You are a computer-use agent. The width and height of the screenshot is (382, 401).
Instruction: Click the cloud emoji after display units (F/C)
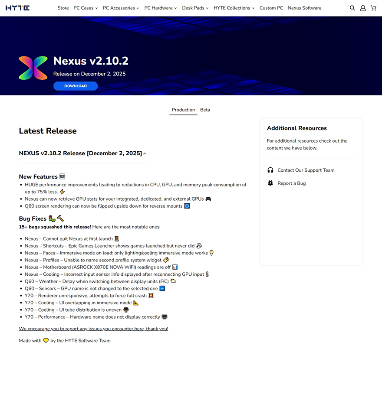pyautogui.click(x=173, y=281)
